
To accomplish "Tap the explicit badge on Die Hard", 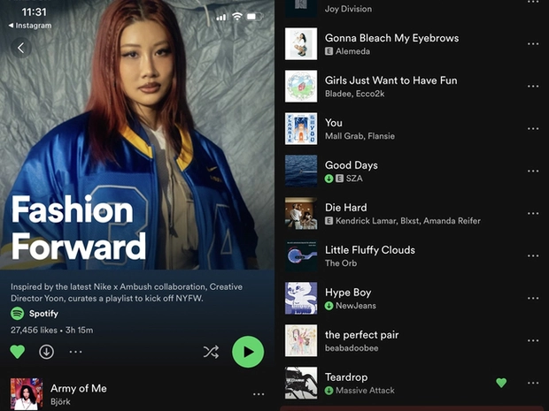I will coord(329,221).
